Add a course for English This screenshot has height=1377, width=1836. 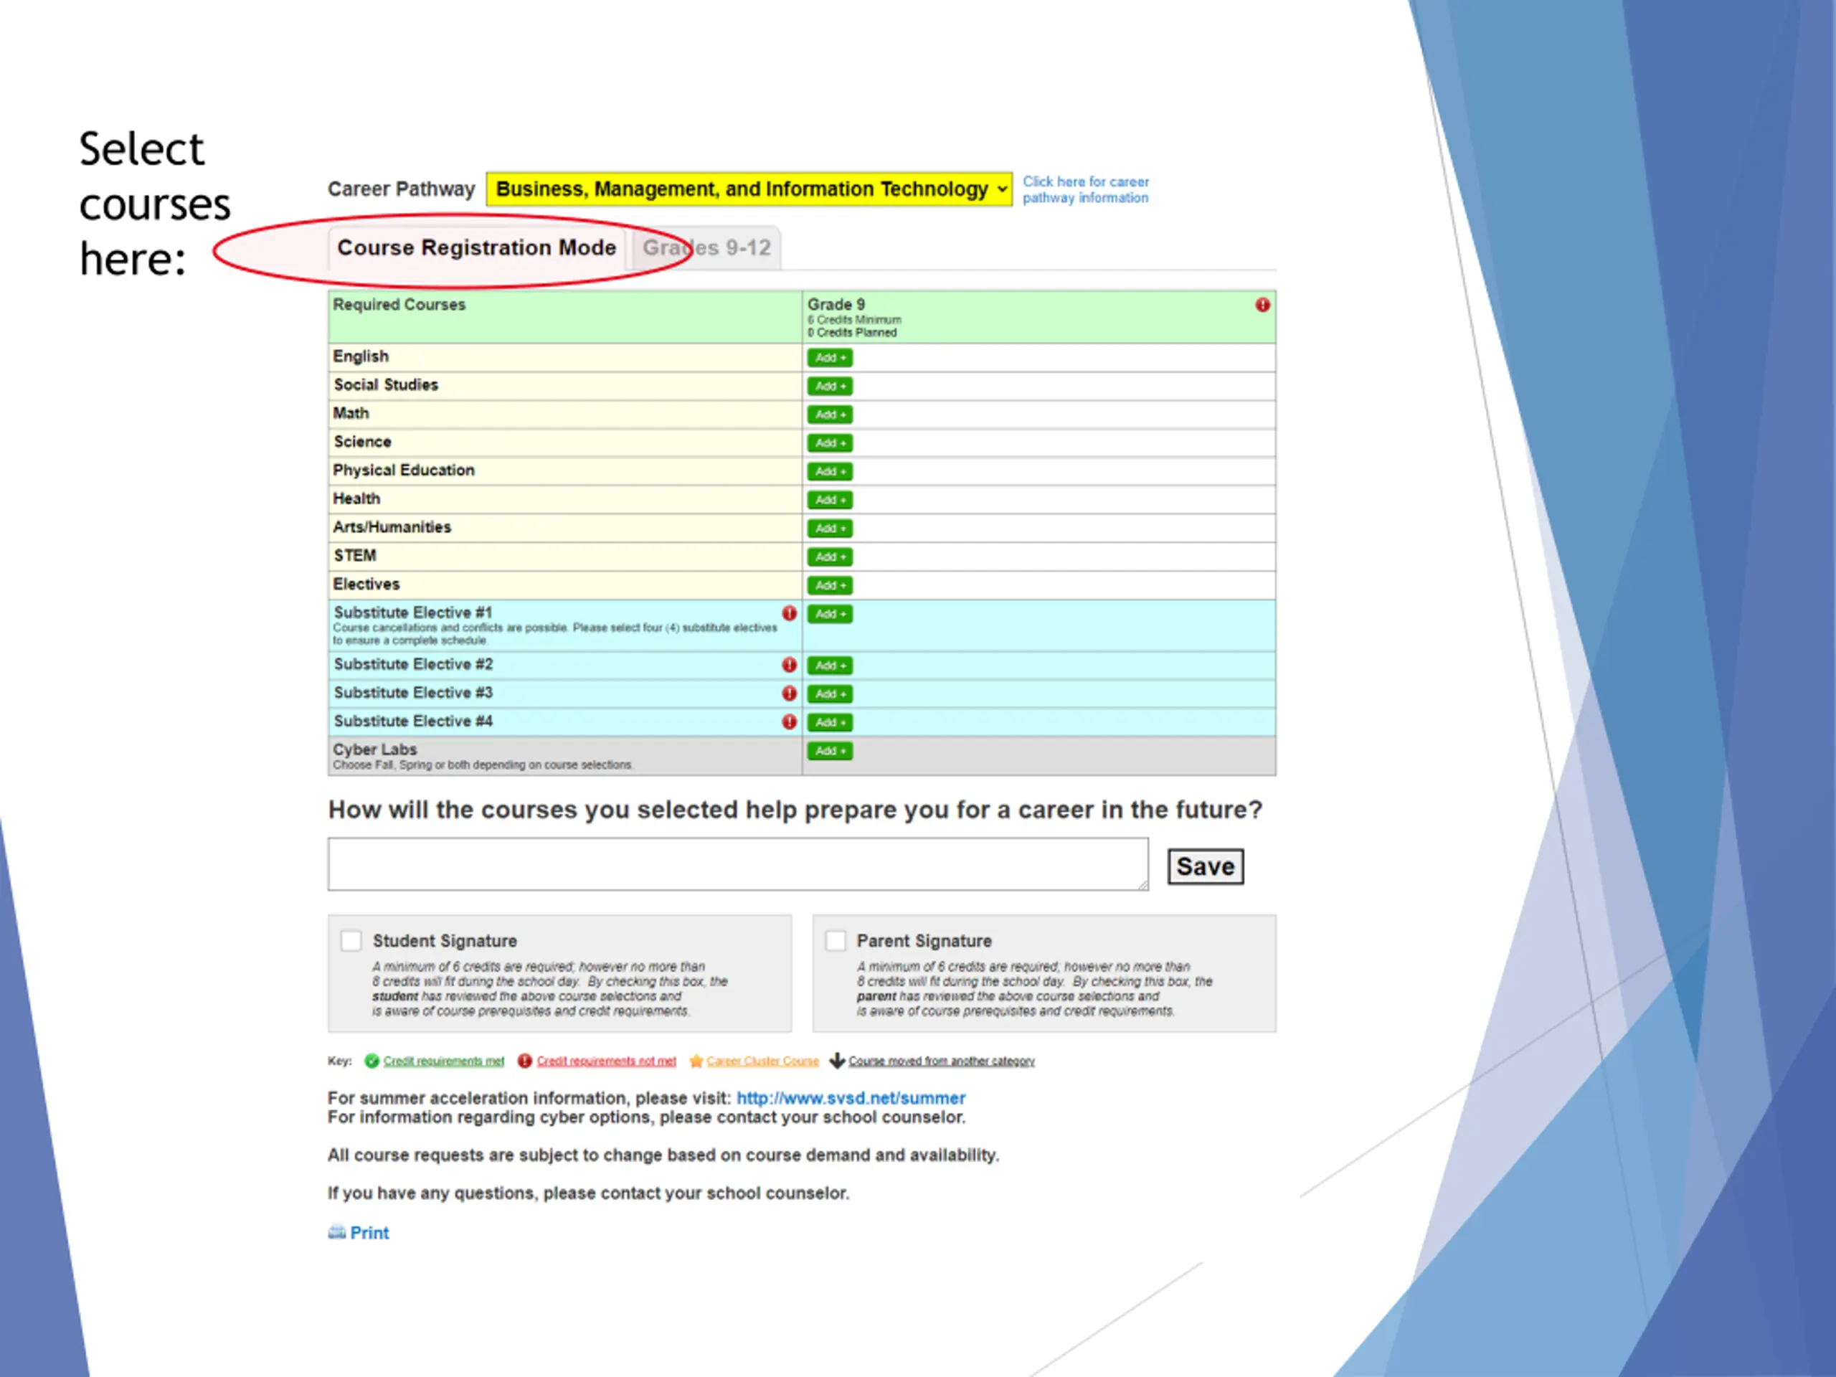pyautogui.click(x=830, y=358)
